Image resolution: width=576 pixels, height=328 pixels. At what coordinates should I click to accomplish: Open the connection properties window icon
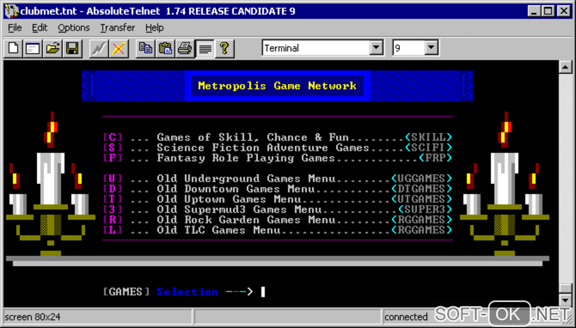tap(33, 48)
